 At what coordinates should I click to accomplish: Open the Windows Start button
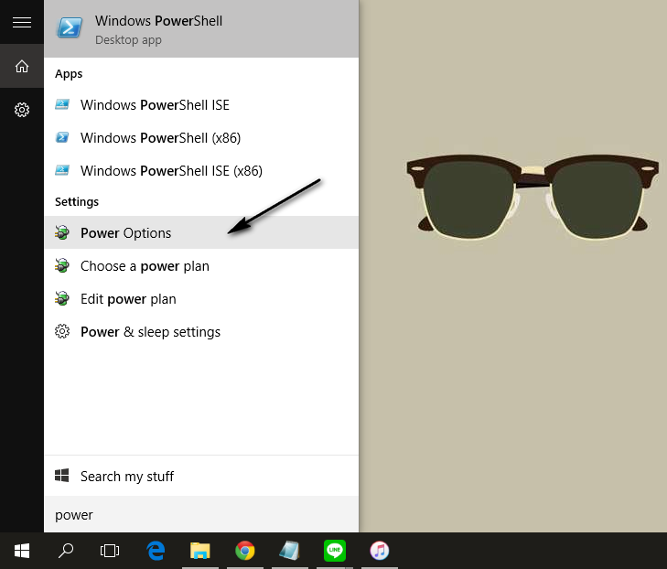click(x=22, y=551)
